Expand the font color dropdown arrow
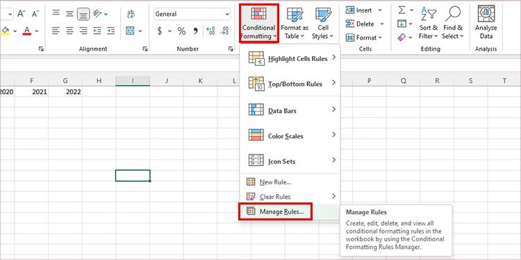 (37, 31)
